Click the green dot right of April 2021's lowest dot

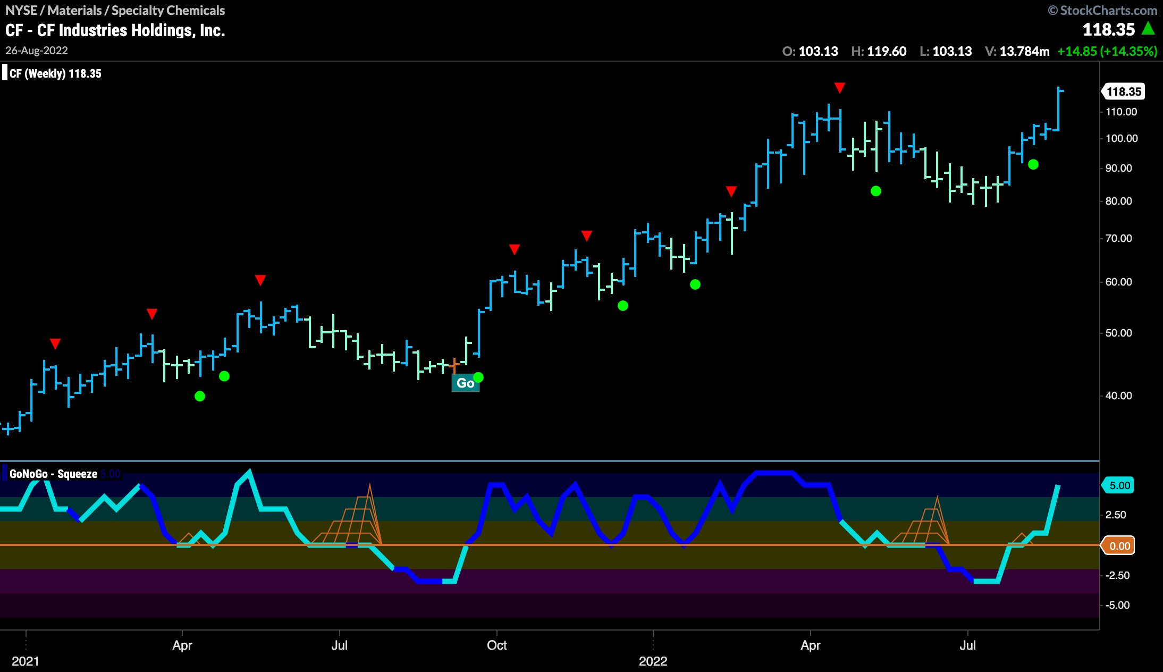point(224,376)
